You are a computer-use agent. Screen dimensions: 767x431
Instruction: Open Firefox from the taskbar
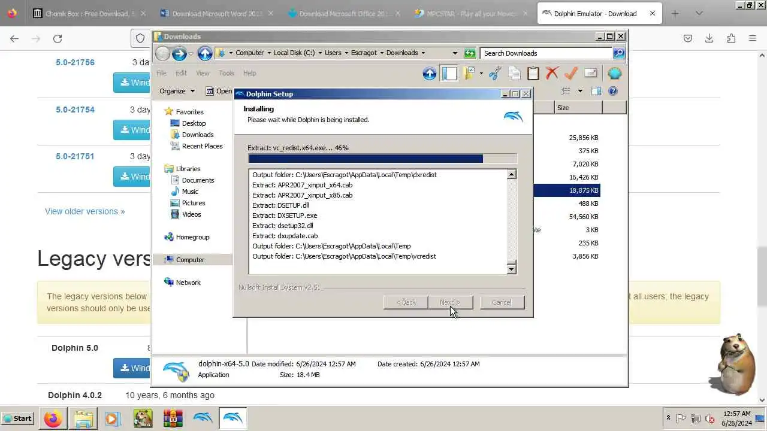point(53,418)
